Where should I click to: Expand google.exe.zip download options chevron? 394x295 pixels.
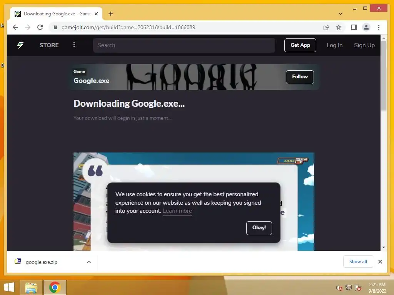(89, 262)
